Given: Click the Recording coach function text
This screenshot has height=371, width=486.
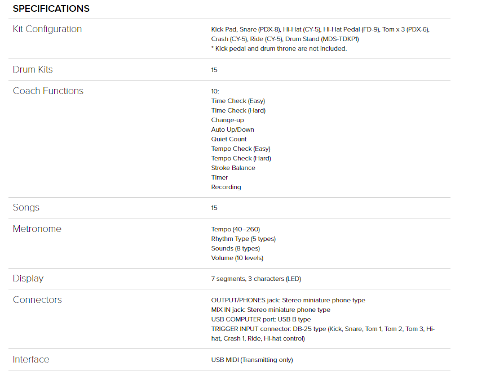Looking at the screenshot, I should click(x=226, y=187).
